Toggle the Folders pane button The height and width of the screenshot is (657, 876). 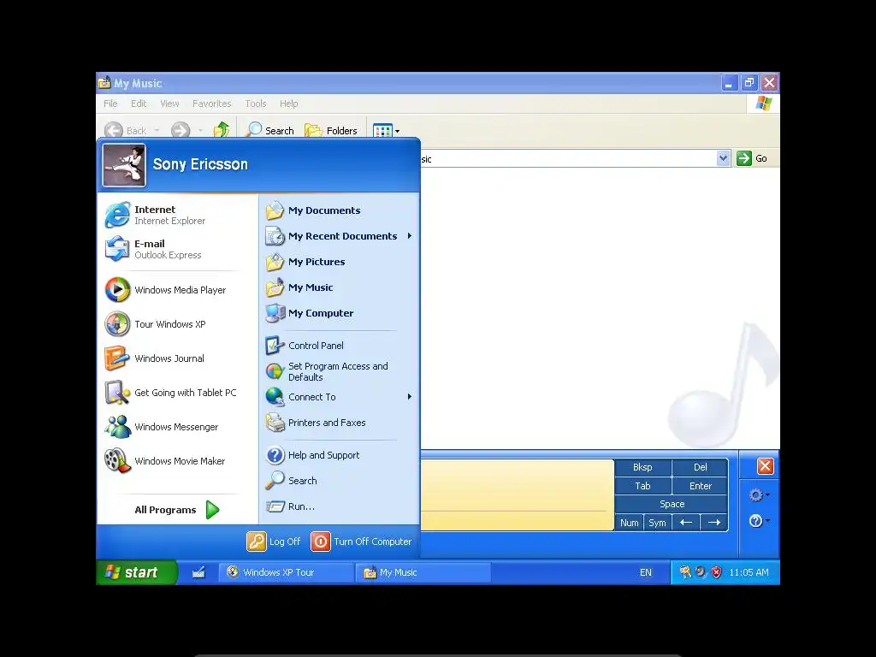[x=331, y=130]
